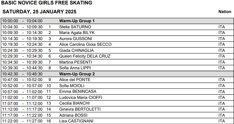Select Alice Carolina Gioia SECCO row
Screen dimensions: 234x124
[117, 45]
